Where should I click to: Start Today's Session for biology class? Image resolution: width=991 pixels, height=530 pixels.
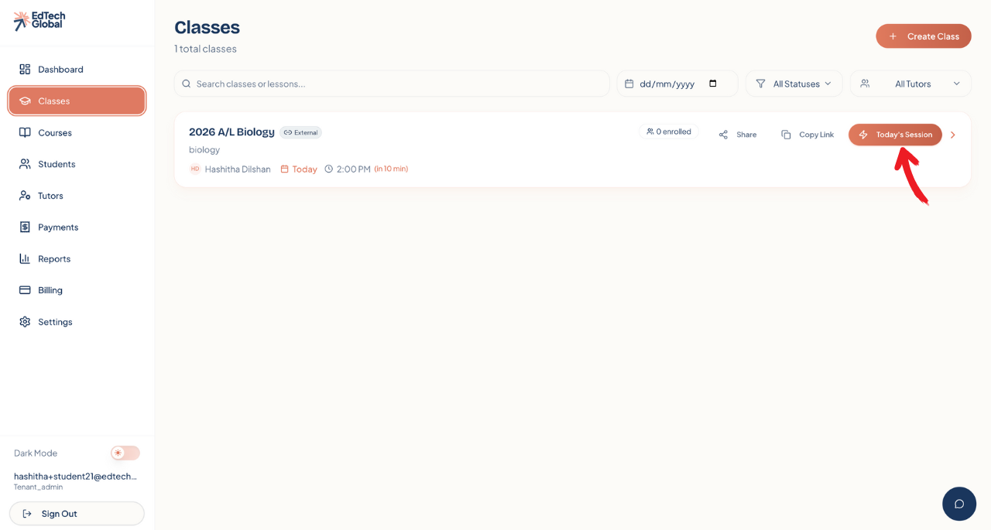(x=895, y=135)
